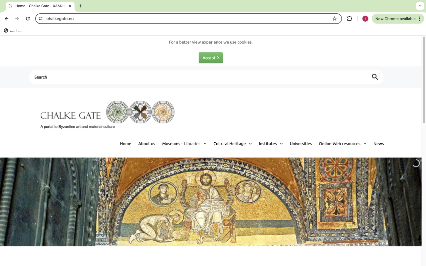The height and width of the screenshot is (266, 426).
Task: Select the Home - Chalke Gate browser tab
Action: (x=40, y=6)
